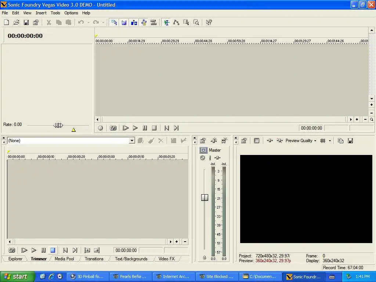
Task: Zoom in main timeline with plus button
Action: coord(357,119)
